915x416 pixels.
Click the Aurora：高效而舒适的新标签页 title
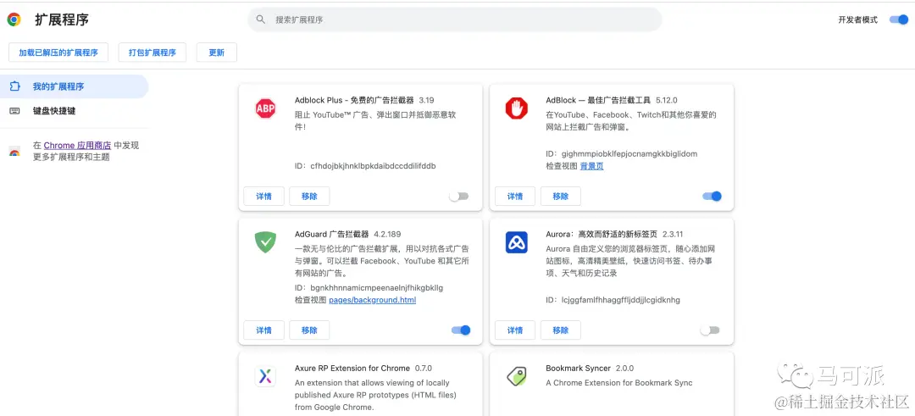point(602,234)
